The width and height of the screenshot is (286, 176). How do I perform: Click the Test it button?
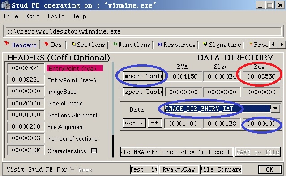144,169
